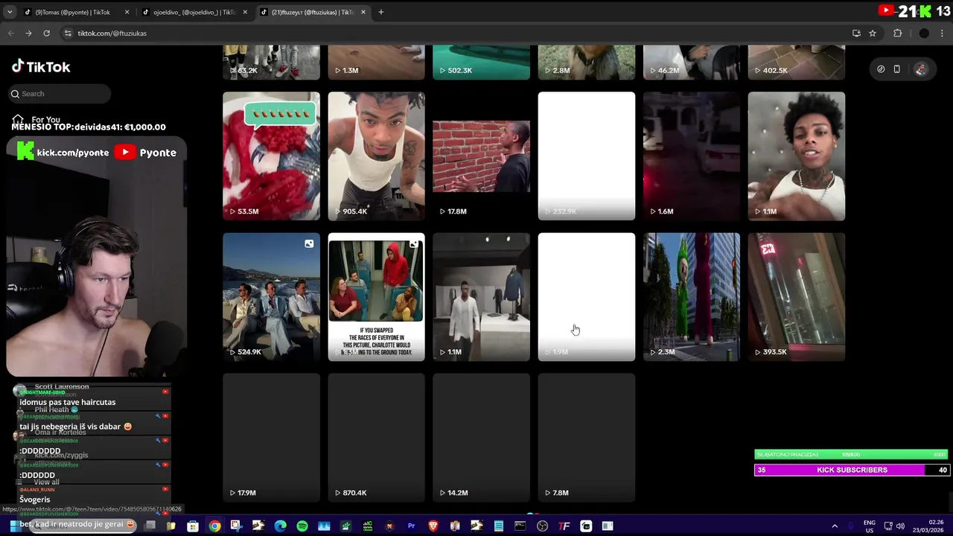Open the loading video with 14.2M views

[481, 437]
